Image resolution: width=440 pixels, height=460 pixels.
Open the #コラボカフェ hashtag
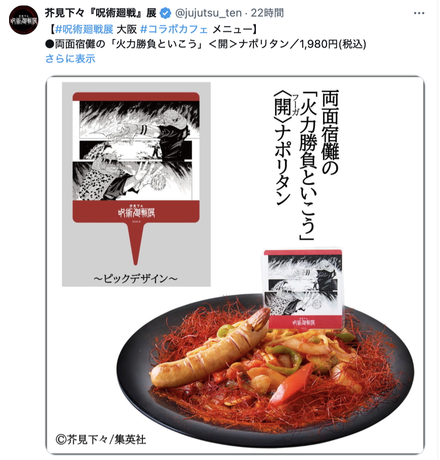pos(174,29)
